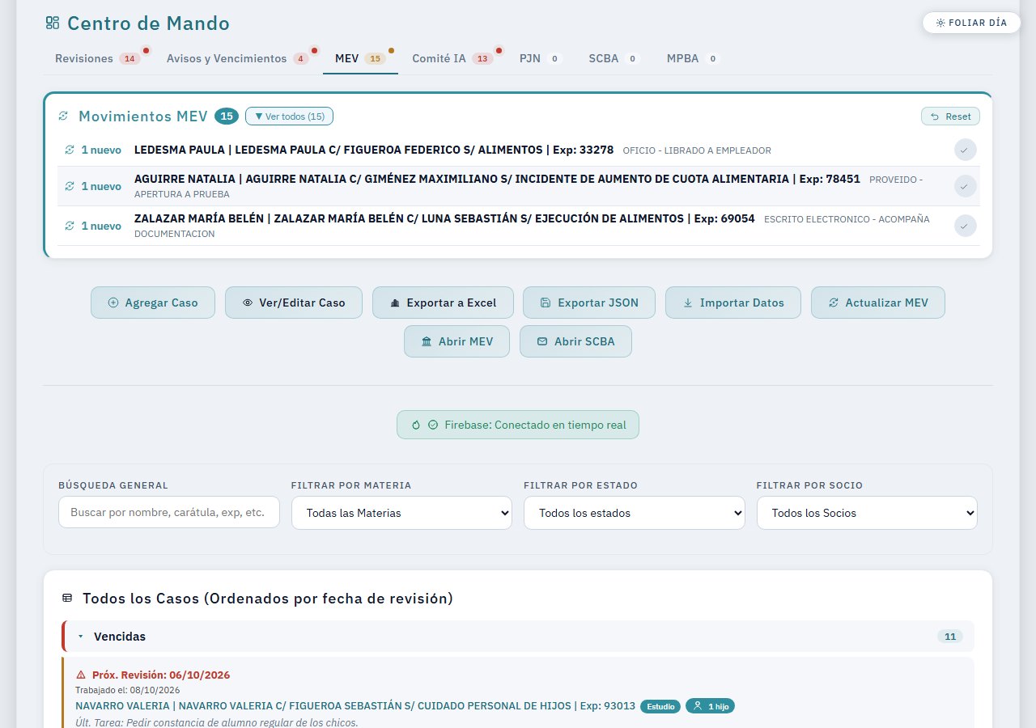
Task: Expand Ver todos (15) movements list
Action: coord(289,116)
